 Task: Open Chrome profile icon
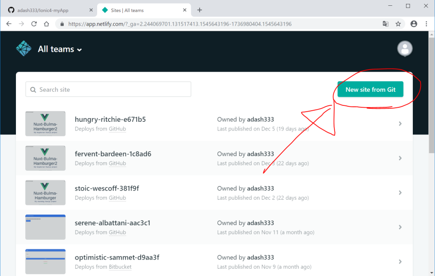click(x=414, y=24)
